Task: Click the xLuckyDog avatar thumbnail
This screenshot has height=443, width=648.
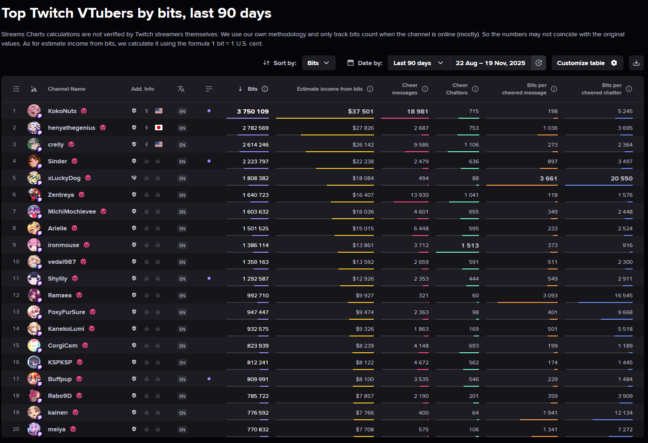Action: coord(34,178)
